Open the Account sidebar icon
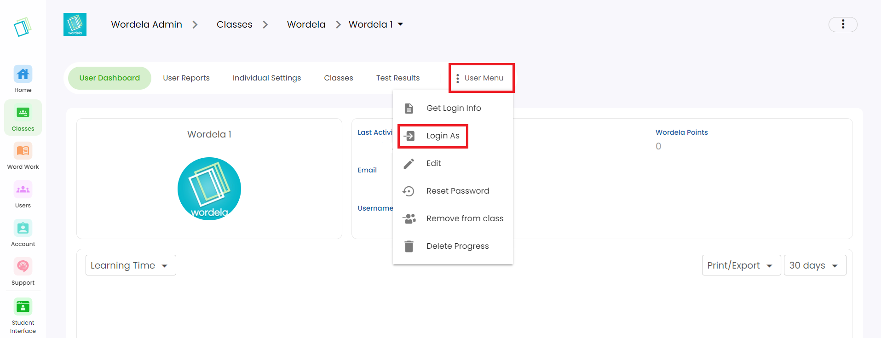The height and width of the screenshot is (338, 881). 23,228
